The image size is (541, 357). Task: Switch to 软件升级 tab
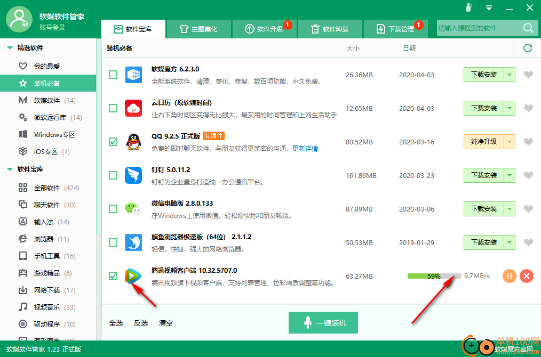click(x=264, y=29)
